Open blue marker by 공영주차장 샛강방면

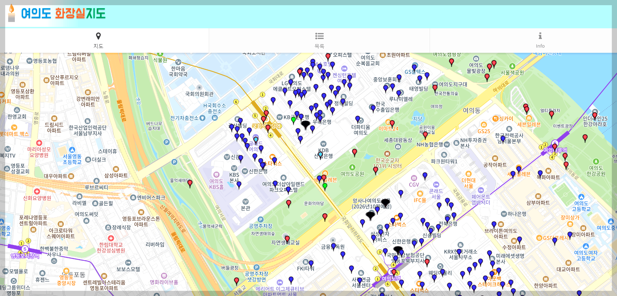[291, 280]
